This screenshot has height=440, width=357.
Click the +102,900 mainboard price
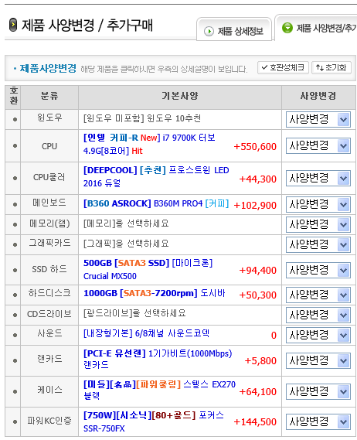coord(255,206)
